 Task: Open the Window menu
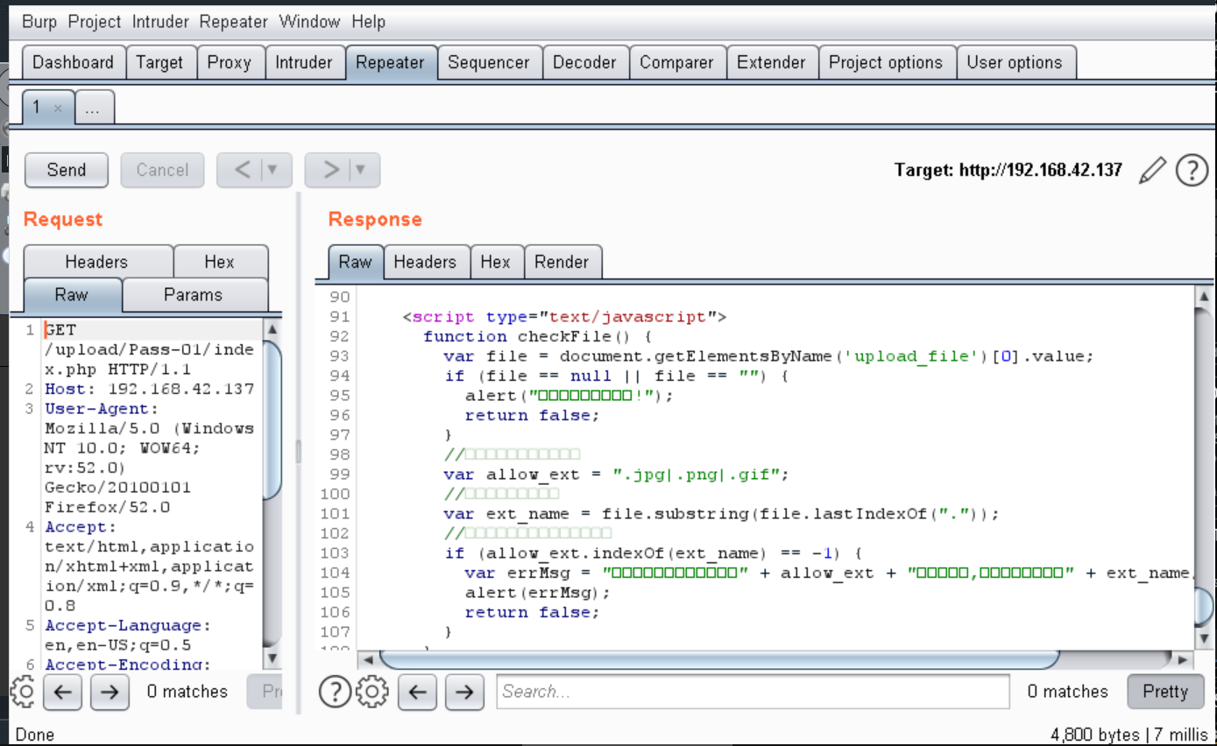tap(310, 22)
